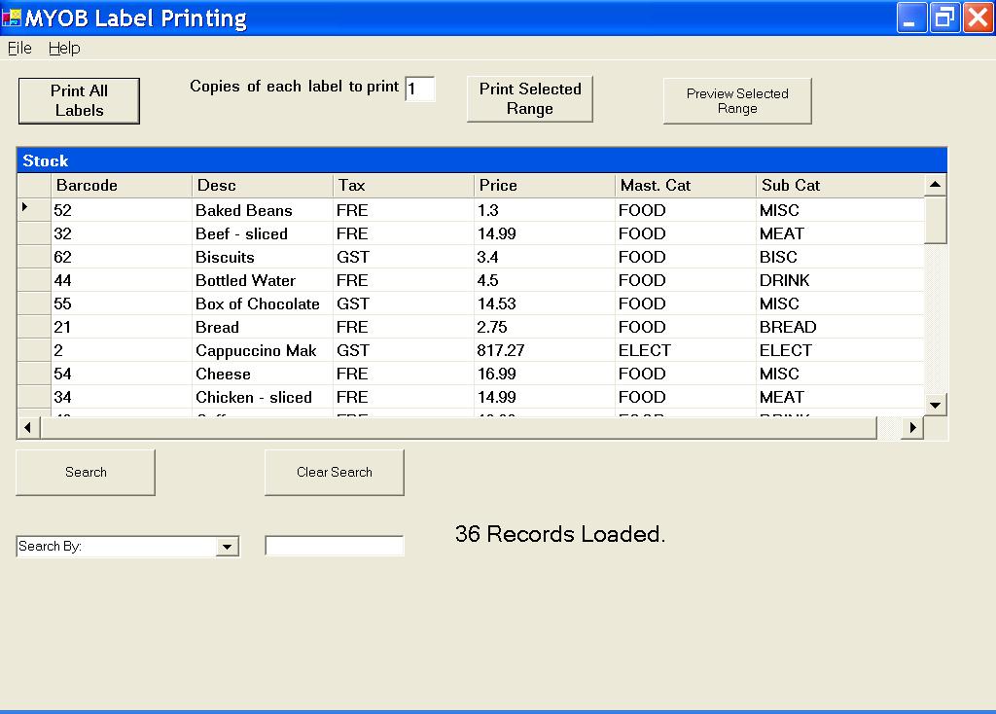Click the MYOB Label Printing app icon
996x714 pixels.
[12, 18]
